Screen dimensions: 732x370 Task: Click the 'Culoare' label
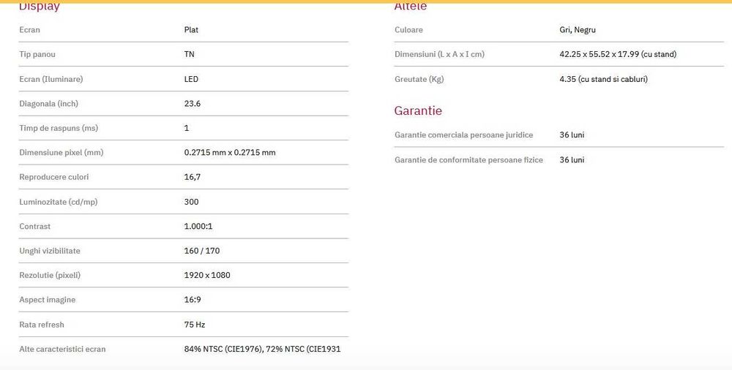pyautogui.click(x=408, y=30)
